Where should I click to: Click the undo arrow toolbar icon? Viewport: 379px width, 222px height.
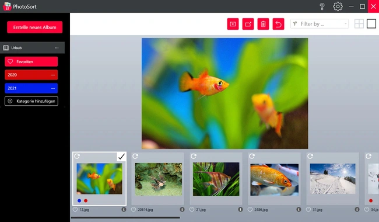tap(278, 24)
